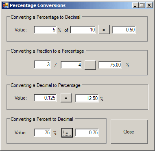Click the result field showing 0.50
155x151 pixels.
point(124,30)
